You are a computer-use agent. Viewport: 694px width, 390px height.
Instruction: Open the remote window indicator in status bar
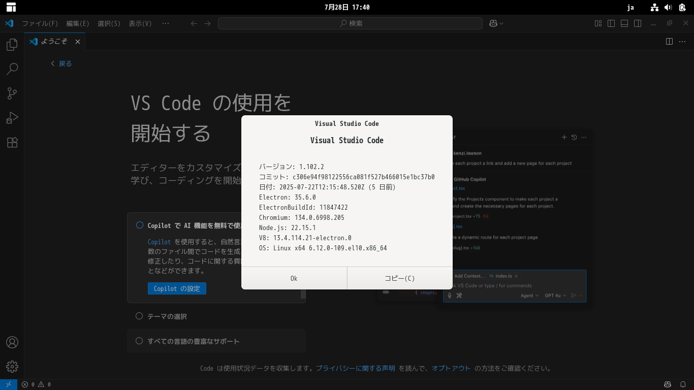9,384
